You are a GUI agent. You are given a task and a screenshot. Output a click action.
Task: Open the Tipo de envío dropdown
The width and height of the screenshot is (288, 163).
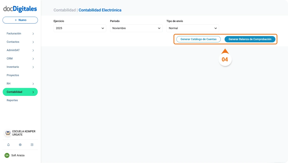[x=192, y=28]
